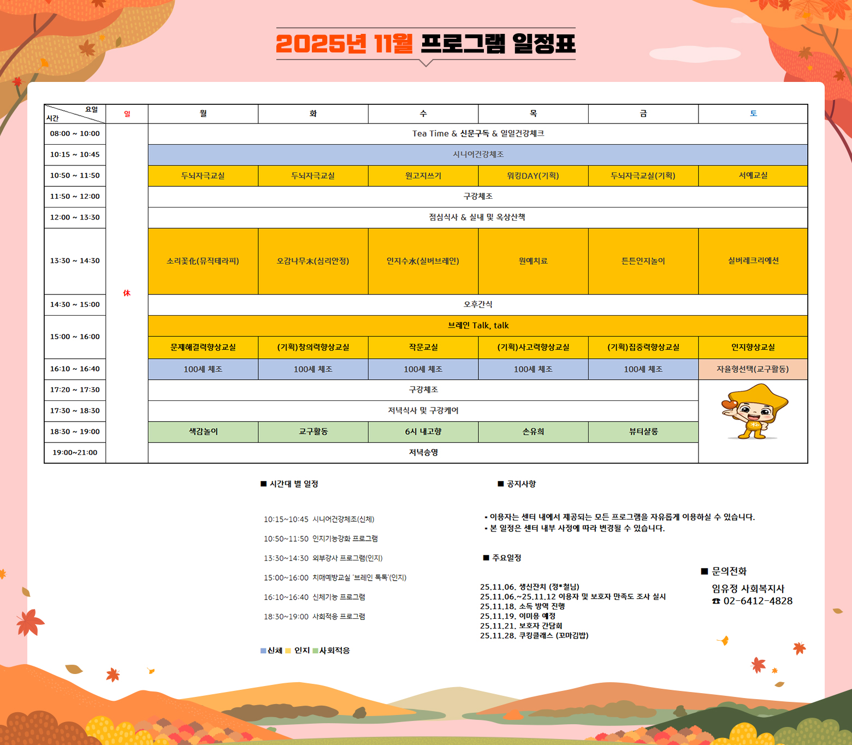The width and height of the screenshot is (852, 745).
Task: Click the square bullet before 시간대 별 일정
Action: (263, 484)
